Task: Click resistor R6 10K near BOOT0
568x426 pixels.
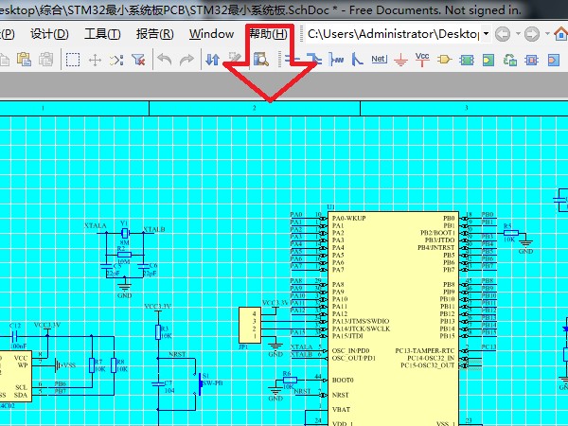Action: pos(290,380)
